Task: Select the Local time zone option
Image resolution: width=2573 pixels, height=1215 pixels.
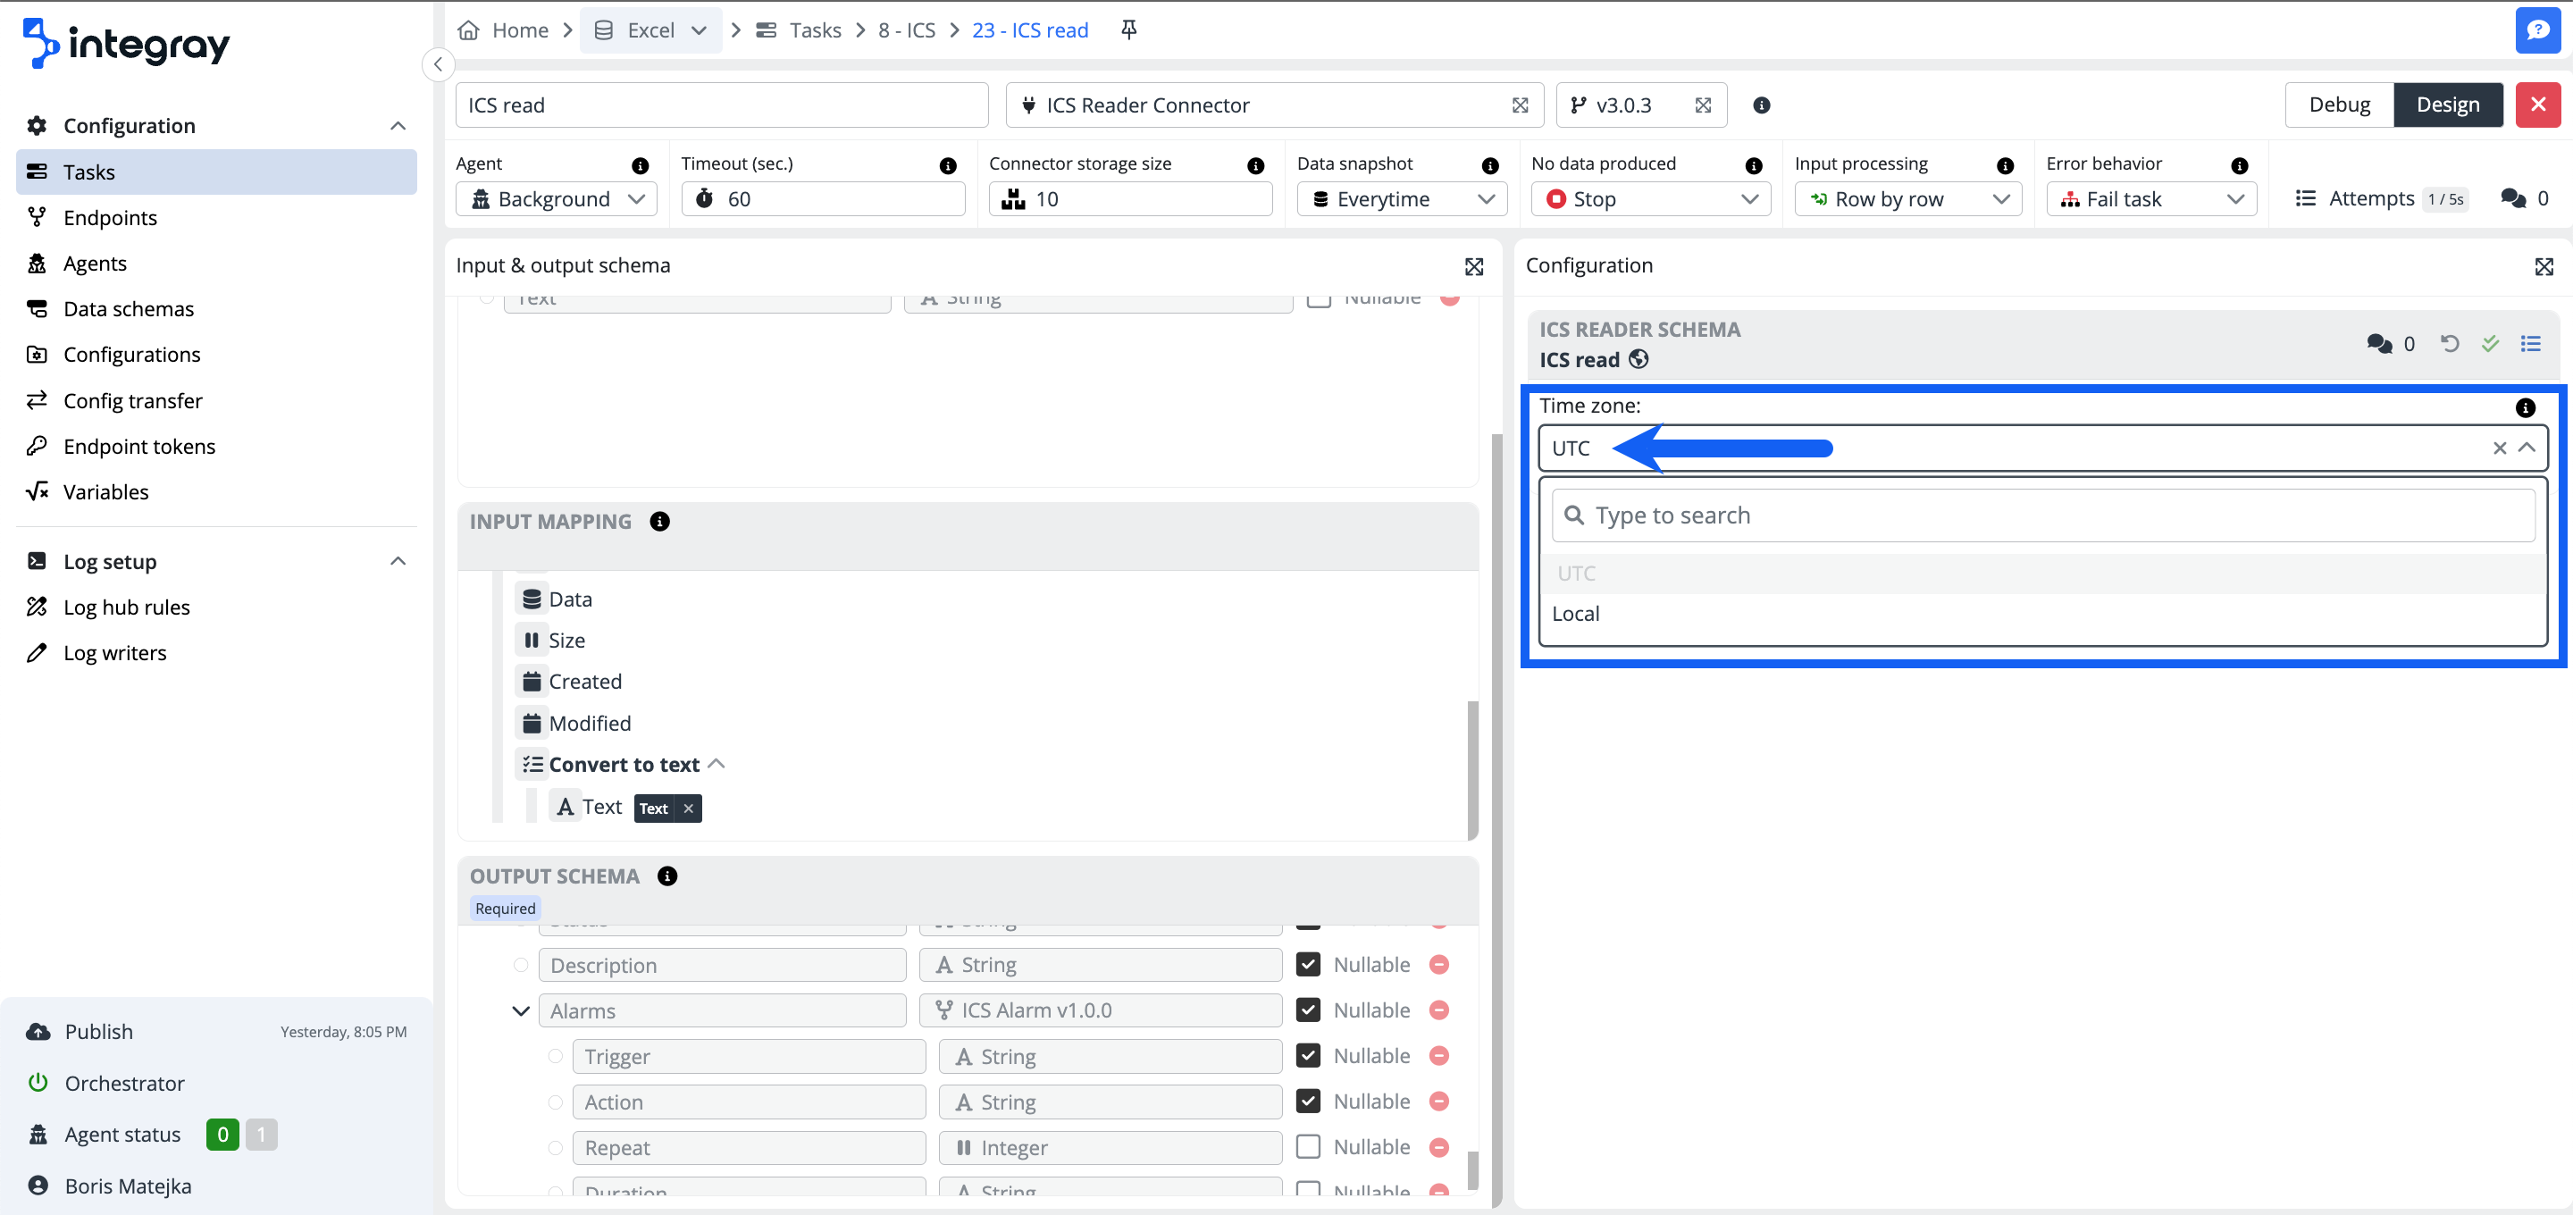Action: (1575, 614)
